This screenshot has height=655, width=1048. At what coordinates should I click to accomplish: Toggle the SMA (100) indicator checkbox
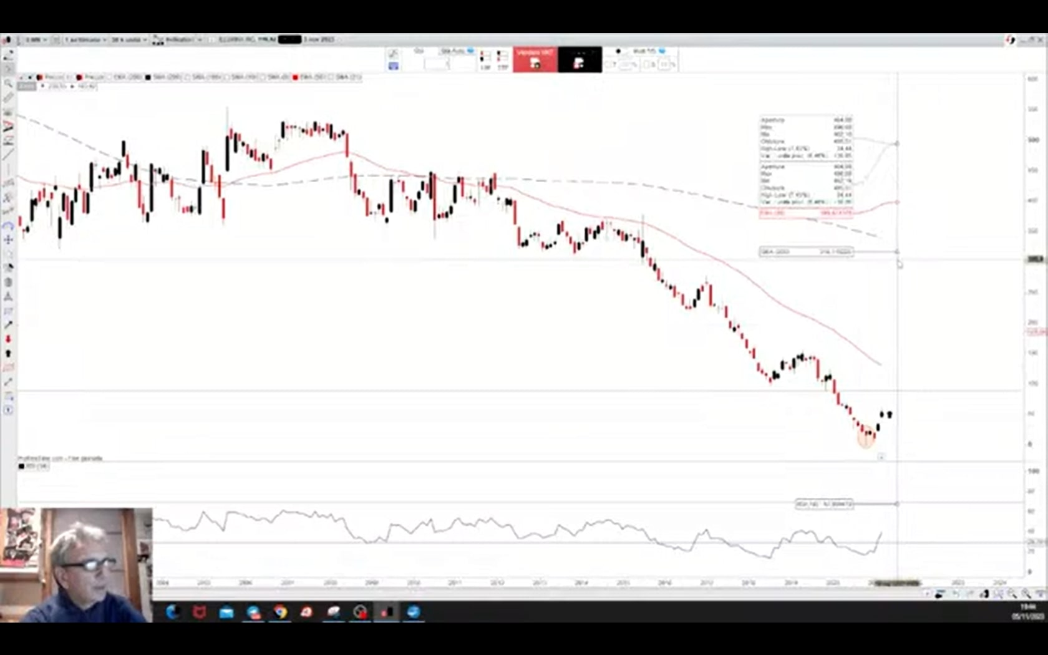click(187, 77)
